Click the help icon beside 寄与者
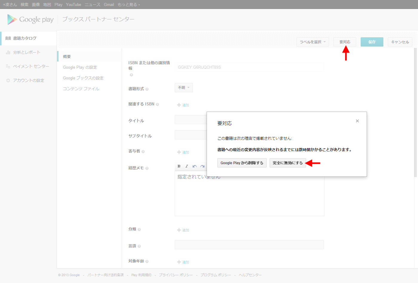418x283 pixels. click(x=143, y=152)
